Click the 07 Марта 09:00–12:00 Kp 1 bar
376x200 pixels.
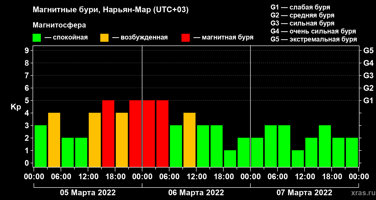point(298,158)
